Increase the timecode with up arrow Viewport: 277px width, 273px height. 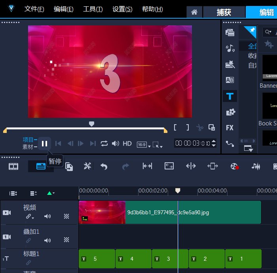(214, 141)
